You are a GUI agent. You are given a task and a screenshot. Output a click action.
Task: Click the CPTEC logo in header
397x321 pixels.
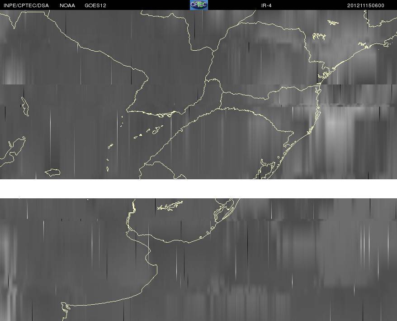(199, 5)
